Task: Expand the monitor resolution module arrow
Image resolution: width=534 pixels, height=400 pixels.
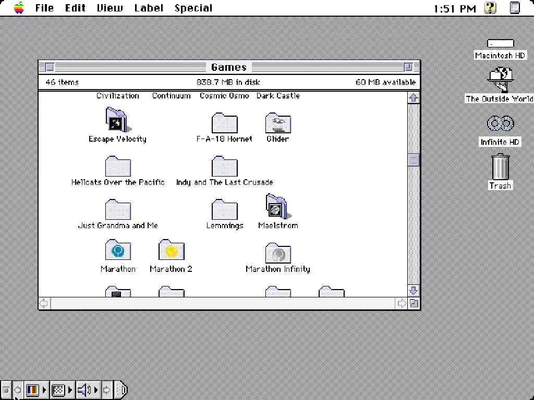Action: tap(70, 390)
